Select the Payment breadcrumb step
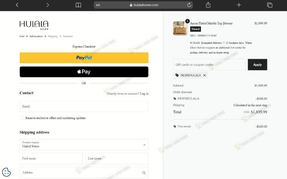The width and height of the screenshot is (287, 179). point(68,36)
